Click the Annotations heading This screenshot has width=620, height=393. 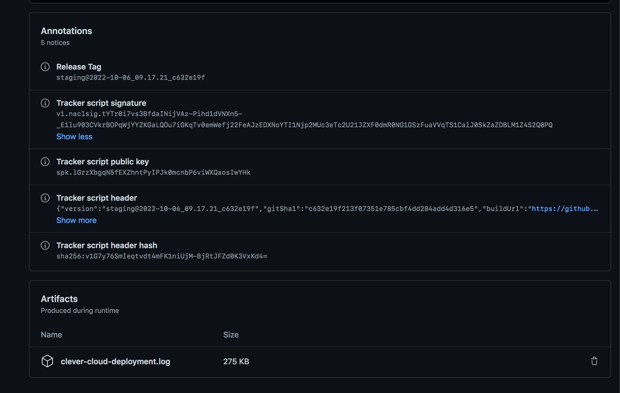point(67,31)
